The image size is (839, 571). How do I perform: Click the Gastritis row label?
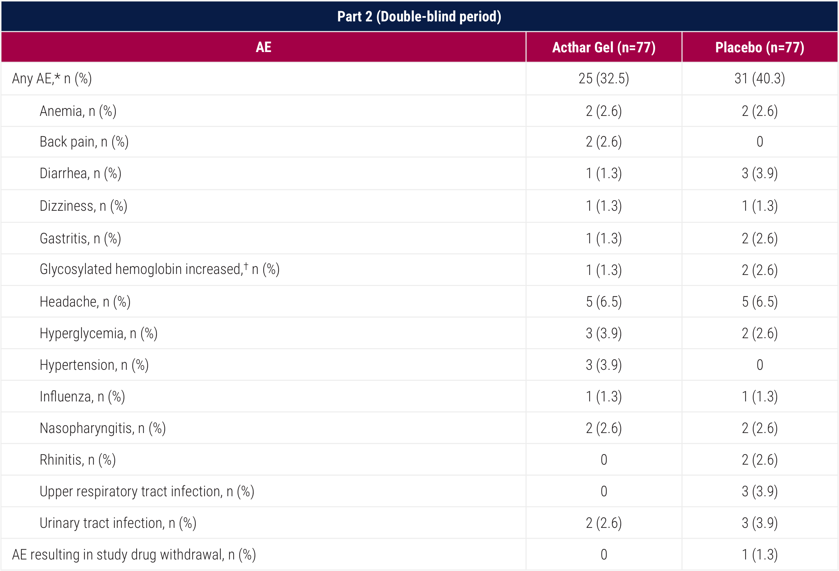click(81, 238)
